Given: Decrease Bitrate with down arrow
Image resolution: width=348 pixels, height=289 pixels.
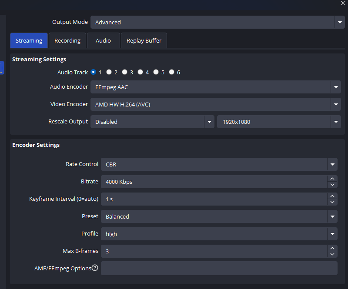Looking at the screenshot, I should 332,185.
